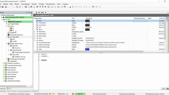Open the Example_WebVisuAudio project dropdown
Viewport: 169px width, 95px height.
pyautogui.click(x=31, y=15)
